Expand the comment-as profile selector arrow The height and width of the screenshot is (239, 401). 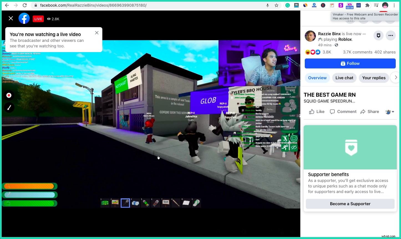(390, 112)
